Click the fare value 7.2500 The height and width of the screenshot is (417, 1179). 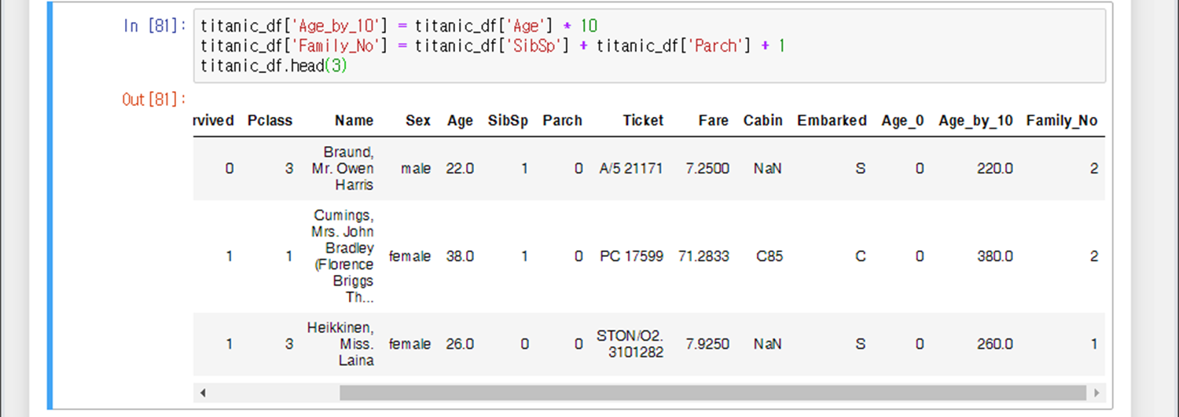click(x=707, y=168)
